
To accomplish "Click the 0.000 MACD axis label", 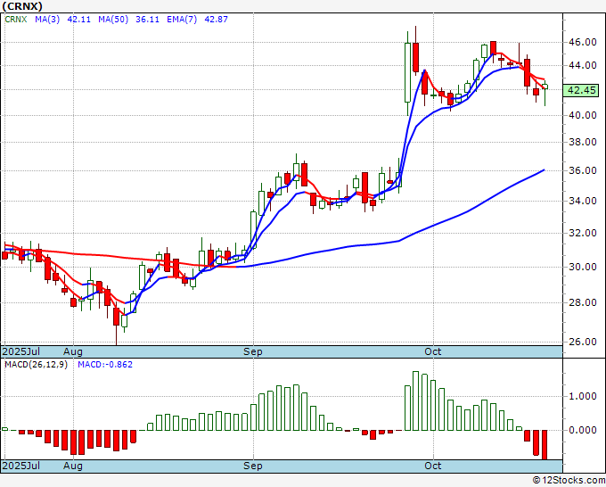I will (x=583, y=430).
